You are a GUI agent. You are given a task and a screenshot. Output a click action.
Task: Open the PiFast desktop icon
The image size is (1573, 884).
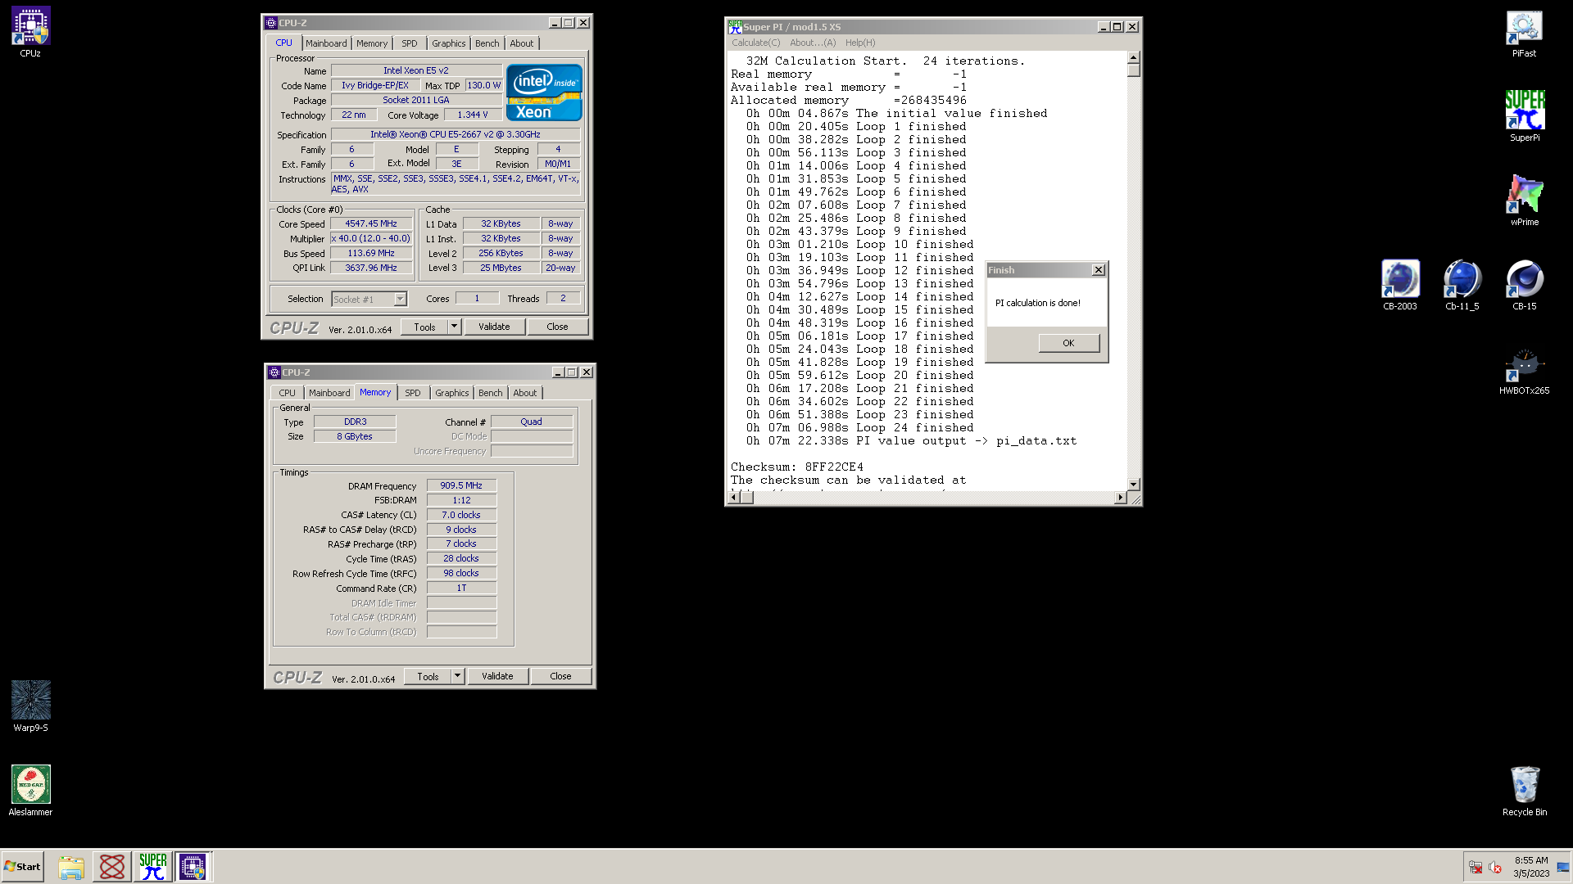pos(1524,33)
